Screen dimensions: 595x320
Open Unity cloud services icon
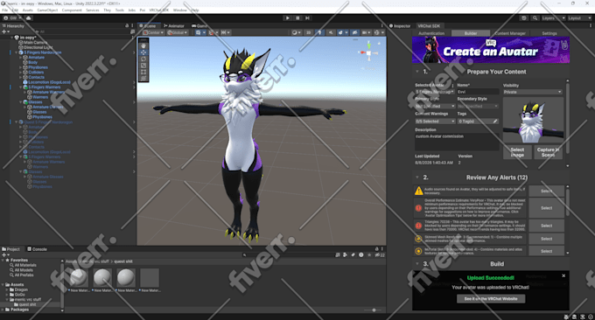click(29, 17)
